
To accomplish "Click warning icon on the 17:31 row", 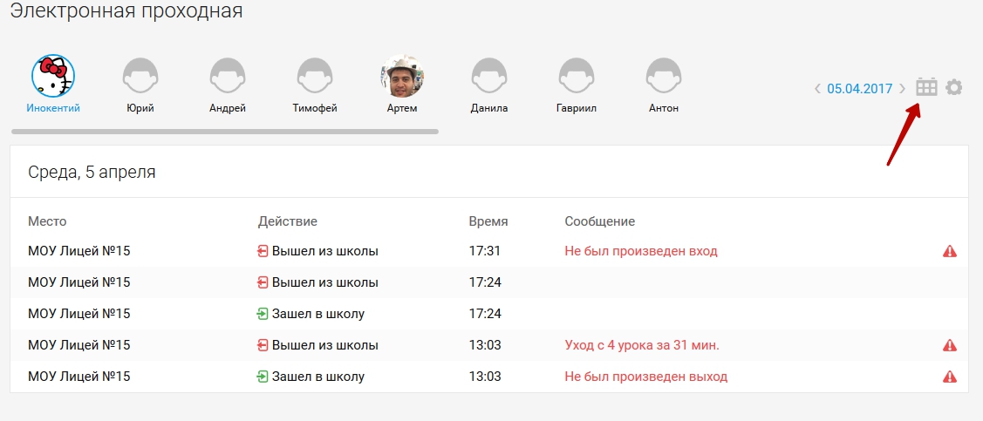I will coord(950,251).
